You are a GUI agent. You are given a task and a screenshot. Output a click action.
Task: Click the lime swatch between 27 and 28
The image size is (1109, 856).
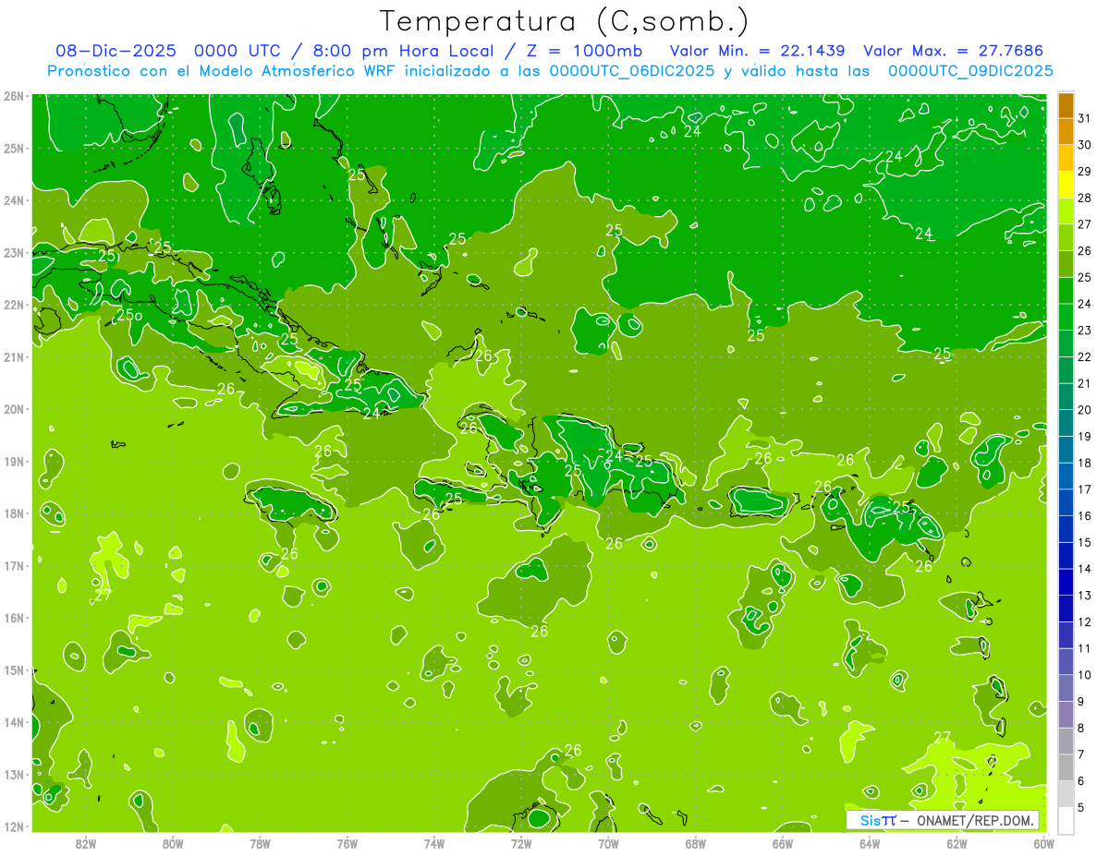click(1066, 211)
